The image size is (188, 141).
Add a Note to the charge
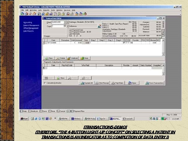point(84,58)
